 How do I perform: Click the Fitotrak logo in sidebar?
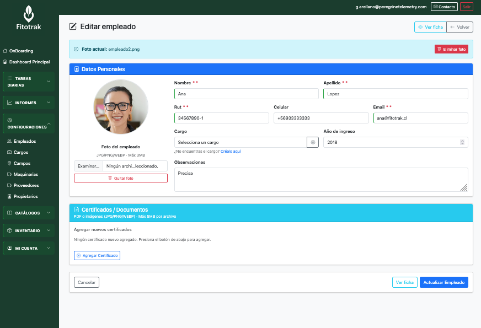29,18
